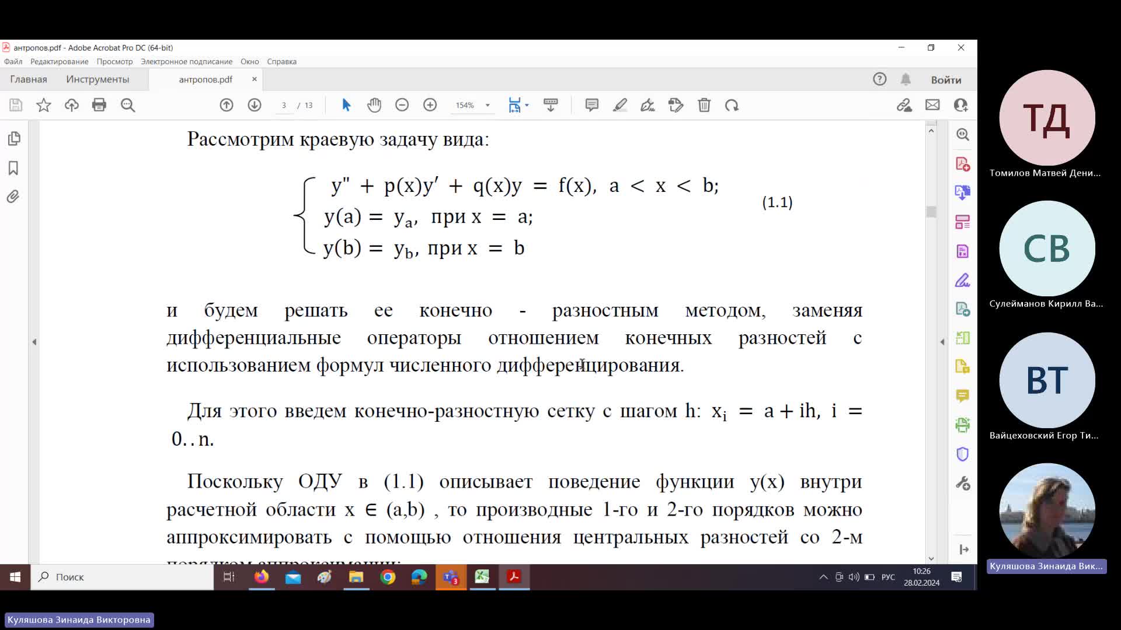
Task: Share a link to the file
Action: [x=904, y=105]
